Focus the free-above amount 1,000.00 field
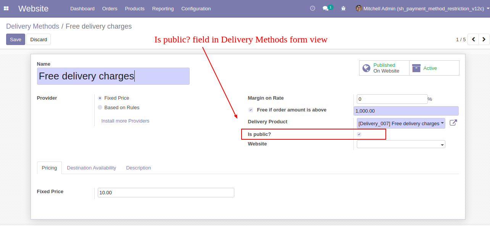 coord(406,111)
